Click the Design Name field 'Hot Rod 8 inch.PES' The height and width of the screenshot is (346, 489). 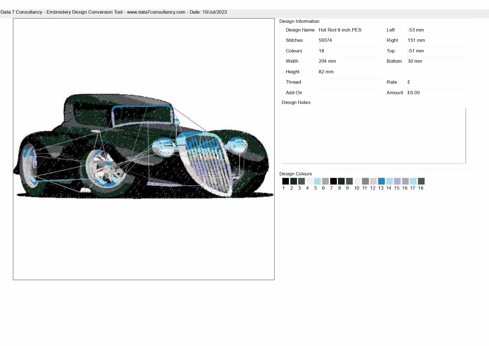[x=350, y=31]
